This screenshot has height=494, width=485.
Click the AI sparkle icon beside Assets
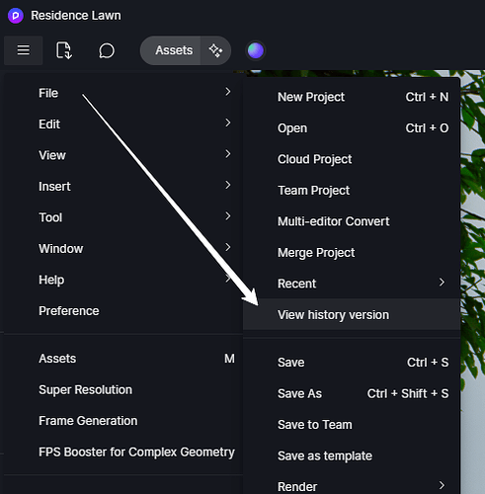pyautogui.click(x=215, y=50)
